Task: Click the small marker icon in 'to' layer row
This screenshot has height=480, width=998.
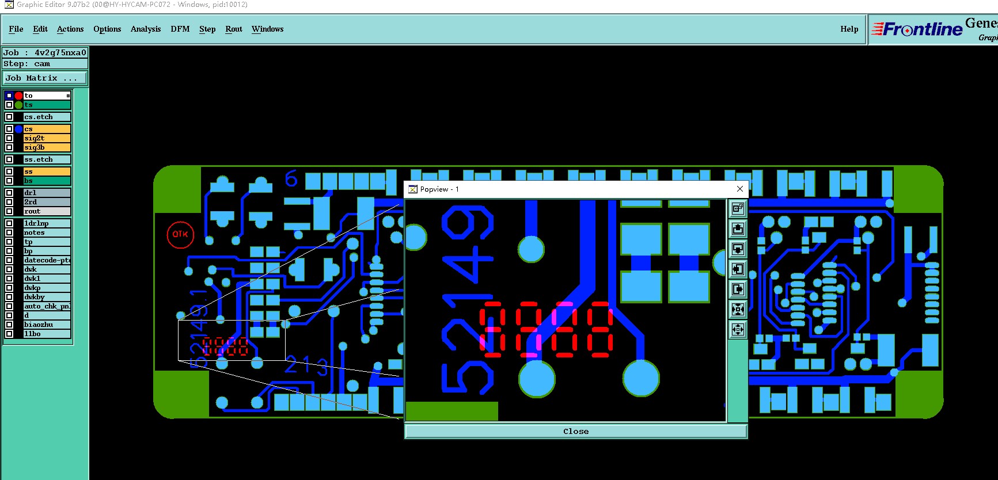Action: [x=68, y=96]
